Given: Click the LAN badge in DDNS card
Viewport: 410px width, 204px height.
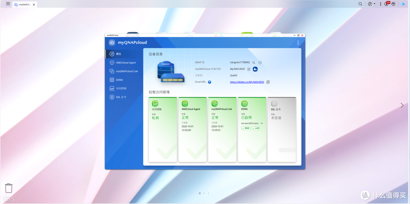Looking at the screenshot, I should (256, 128).
